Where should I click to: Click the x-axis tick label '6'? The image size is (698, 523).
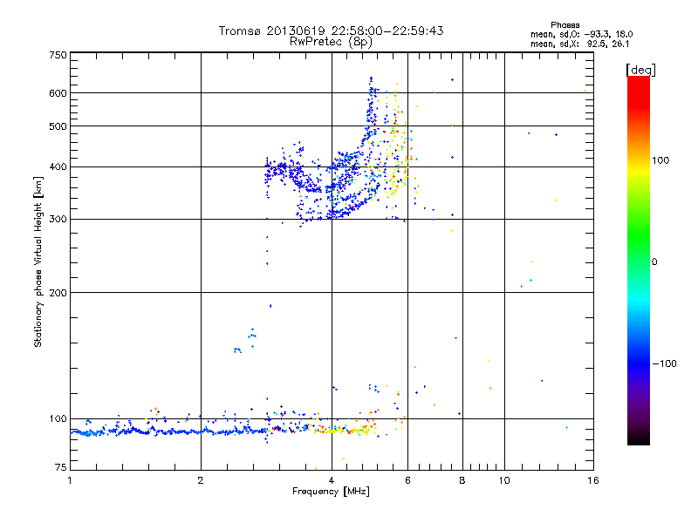click(x=407, y=480)
